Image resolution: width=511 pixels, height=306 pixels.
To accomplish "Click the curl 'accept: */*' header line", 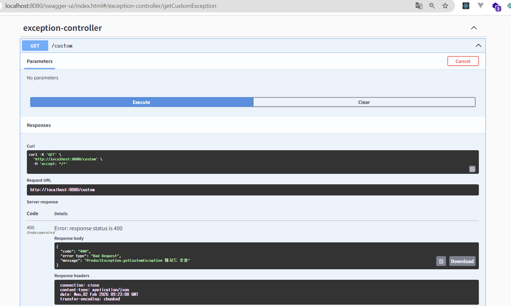I will tap(50, 164).
